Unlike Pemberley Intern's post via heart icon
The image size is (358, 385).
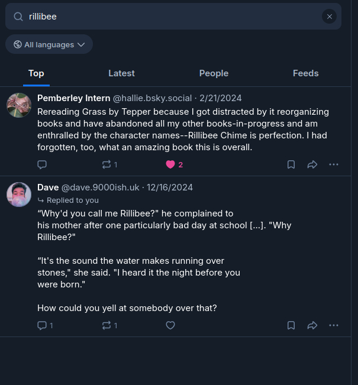[170, 164]
